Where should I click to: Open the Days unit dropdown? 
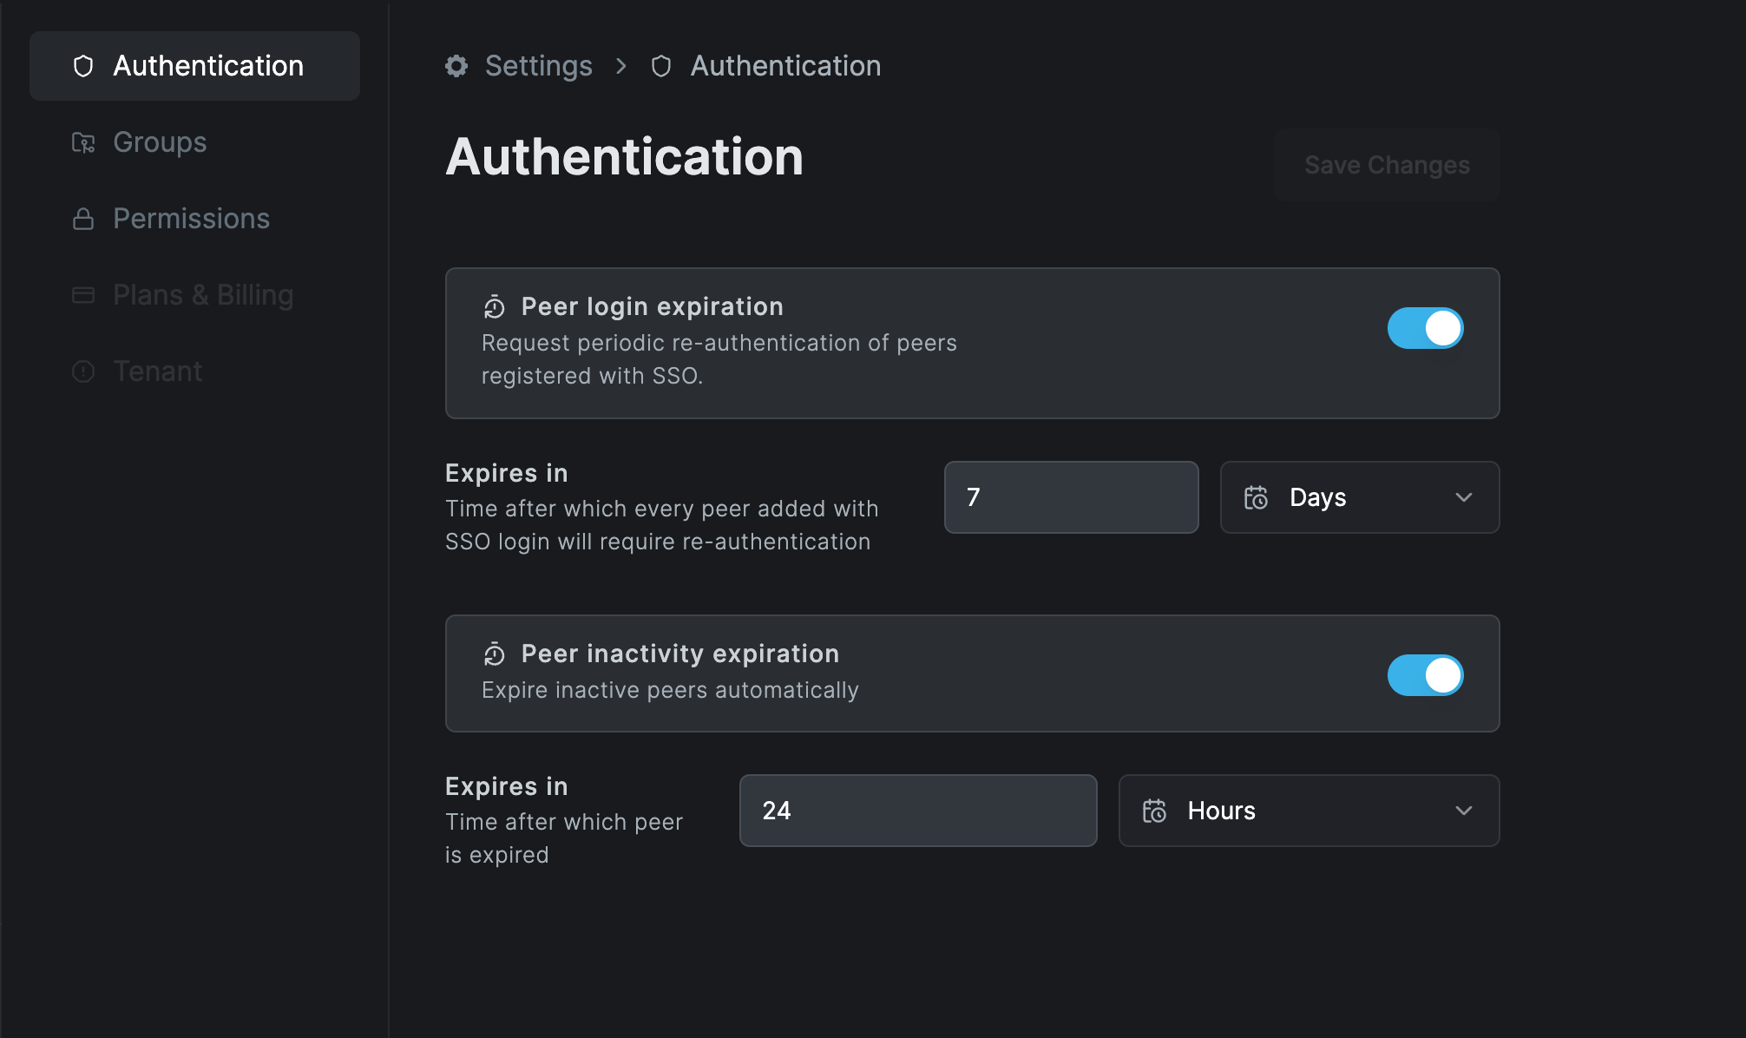click(x=1359, y=497)
